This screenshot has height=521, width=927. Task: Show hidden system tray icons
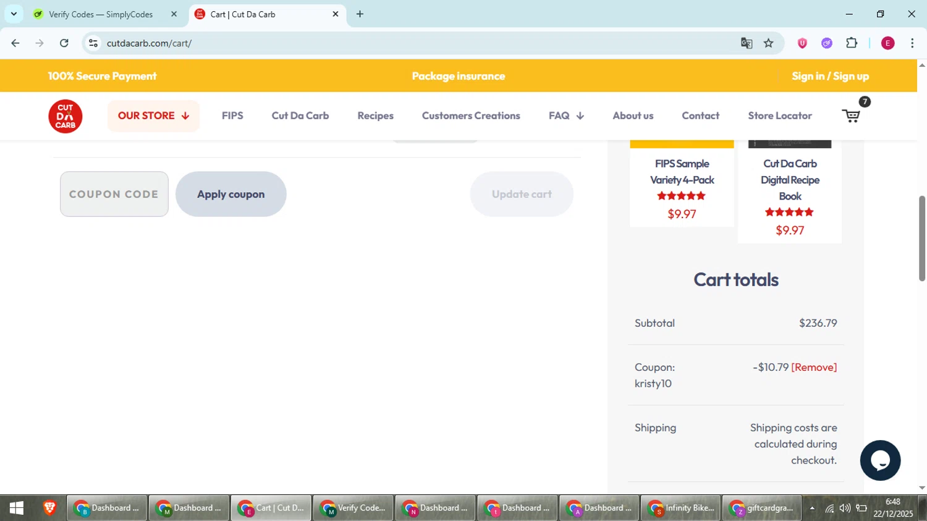point(812,509)
